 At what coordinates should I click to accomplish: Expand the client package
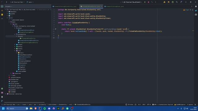click(15, 44)
